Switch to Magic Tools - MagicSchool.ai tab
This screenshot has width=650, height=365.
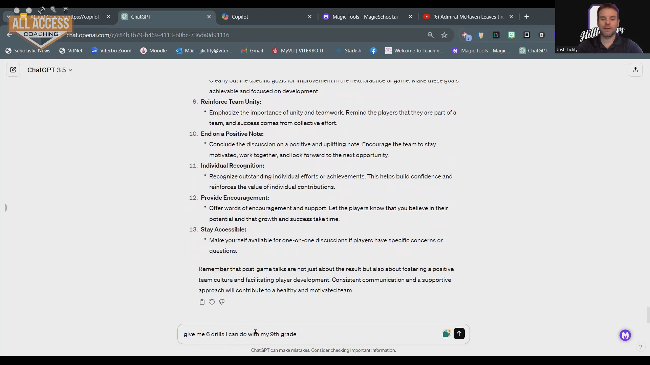[367, 17]
